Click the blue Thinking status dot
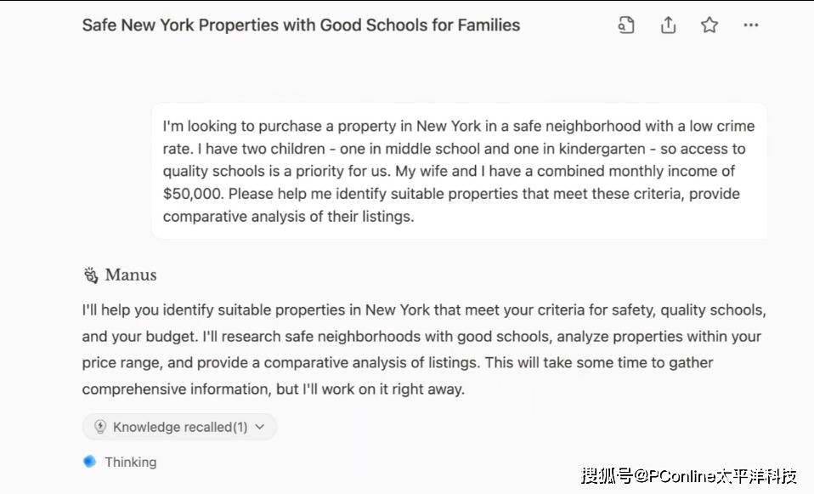The image size is (814, 494). [x=89, y=462]
